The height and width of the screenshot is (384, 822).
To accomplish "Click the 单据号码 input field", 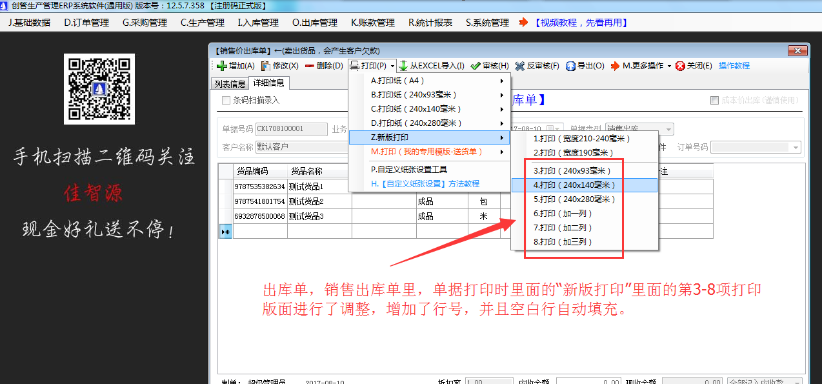I will click(x=292, y=129).
